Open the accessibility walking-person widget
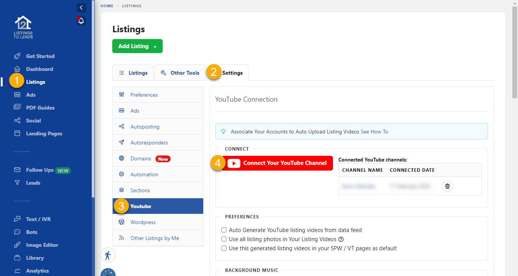This screenshot has width=518, height=276. (108, 255)
